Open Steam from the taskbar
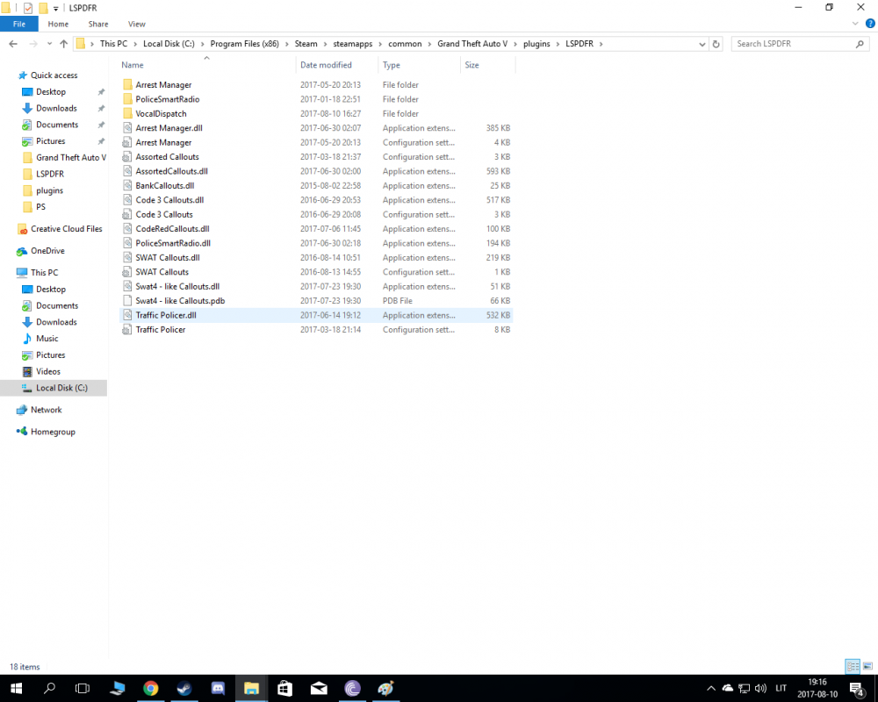This screenshot has width=878, height=702. [x=184, y=688]
